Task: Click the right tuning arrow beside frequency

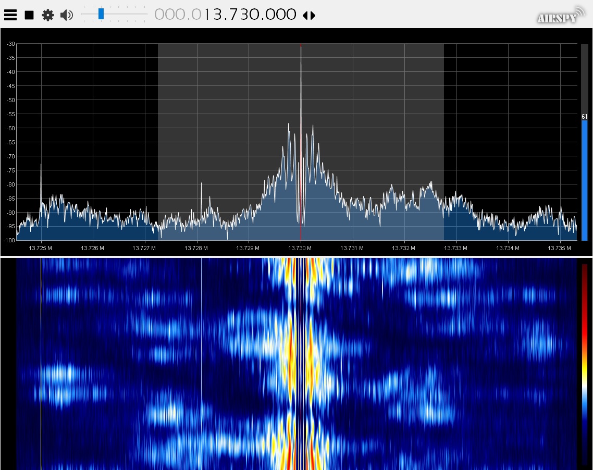Action: tap(313, 16)
